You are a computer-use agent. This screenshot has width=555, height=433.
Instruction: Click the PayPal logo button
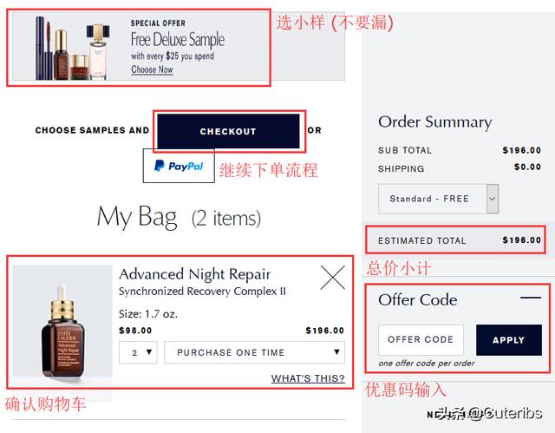point(179,166)
